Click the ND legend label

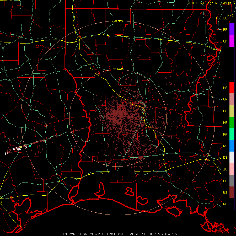(x=225, y=204)
